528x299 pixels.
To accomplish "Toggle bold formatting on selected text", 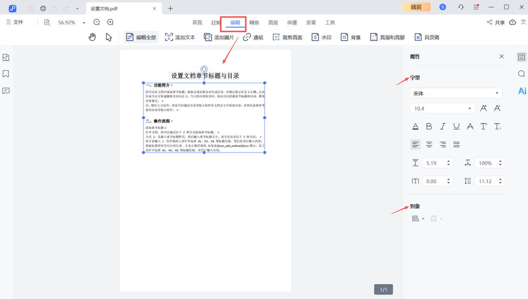I will [429, 126].
